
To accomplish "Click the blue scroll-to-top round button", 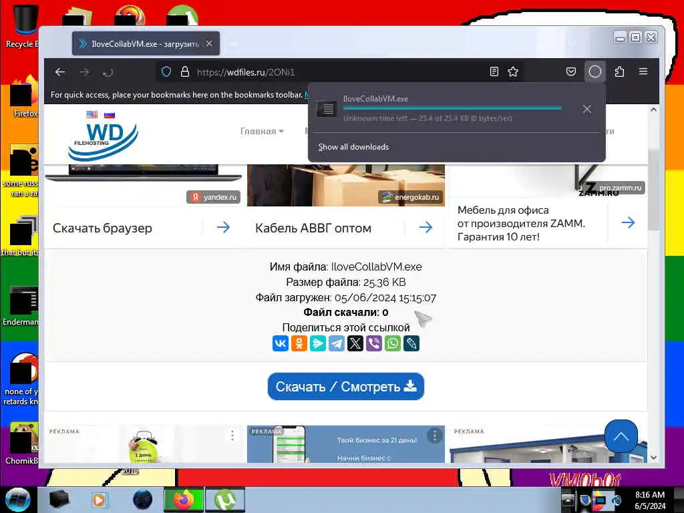I will (x=621, y=436).
